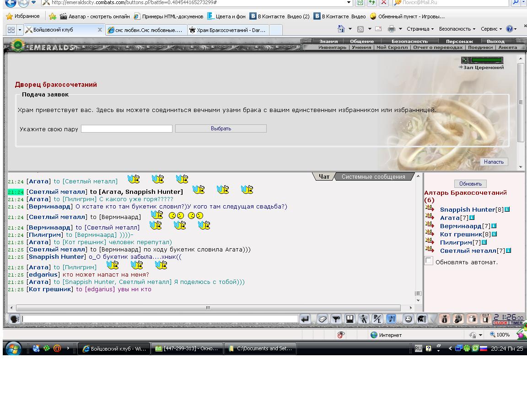Switch to Системные сообщения tab
527x395 pixels.
point(373,176)
